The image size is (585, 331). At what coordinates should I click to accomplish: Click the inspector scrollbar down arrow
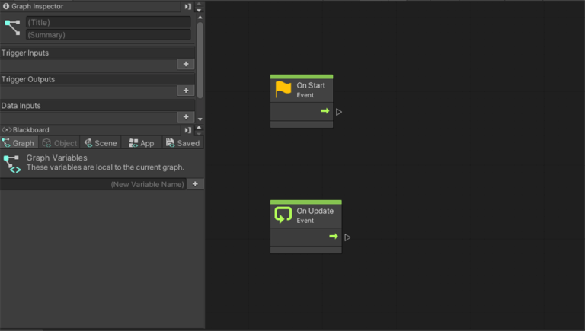coord(200,119)
